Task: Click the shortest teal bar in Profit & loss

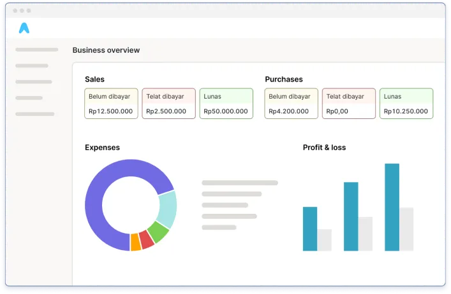Action: tap(310, 228)
